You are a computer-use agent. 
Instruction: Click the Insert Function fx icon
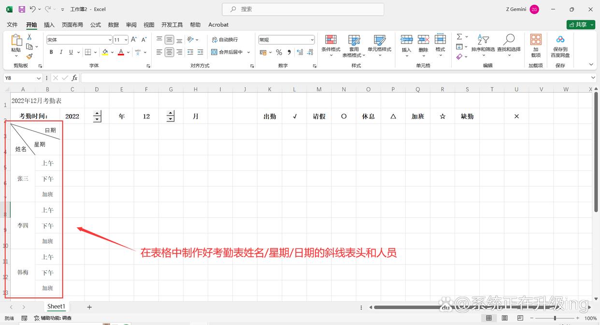[x=74, y=78]
